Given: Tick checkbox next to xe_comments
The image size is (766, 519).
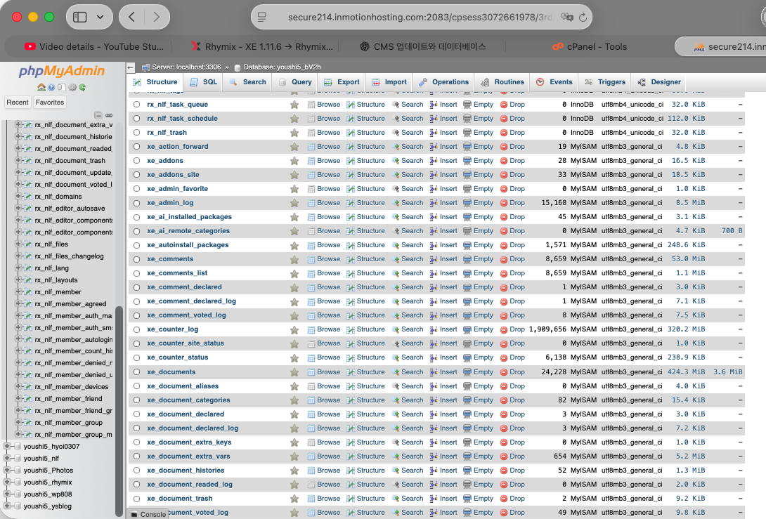Looking at the screenshot, I should point(137,259).
